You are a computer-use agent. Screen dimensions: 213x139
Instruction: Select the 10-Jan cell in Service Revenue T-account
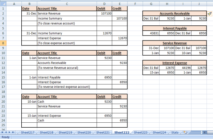[x=183, y=53]
